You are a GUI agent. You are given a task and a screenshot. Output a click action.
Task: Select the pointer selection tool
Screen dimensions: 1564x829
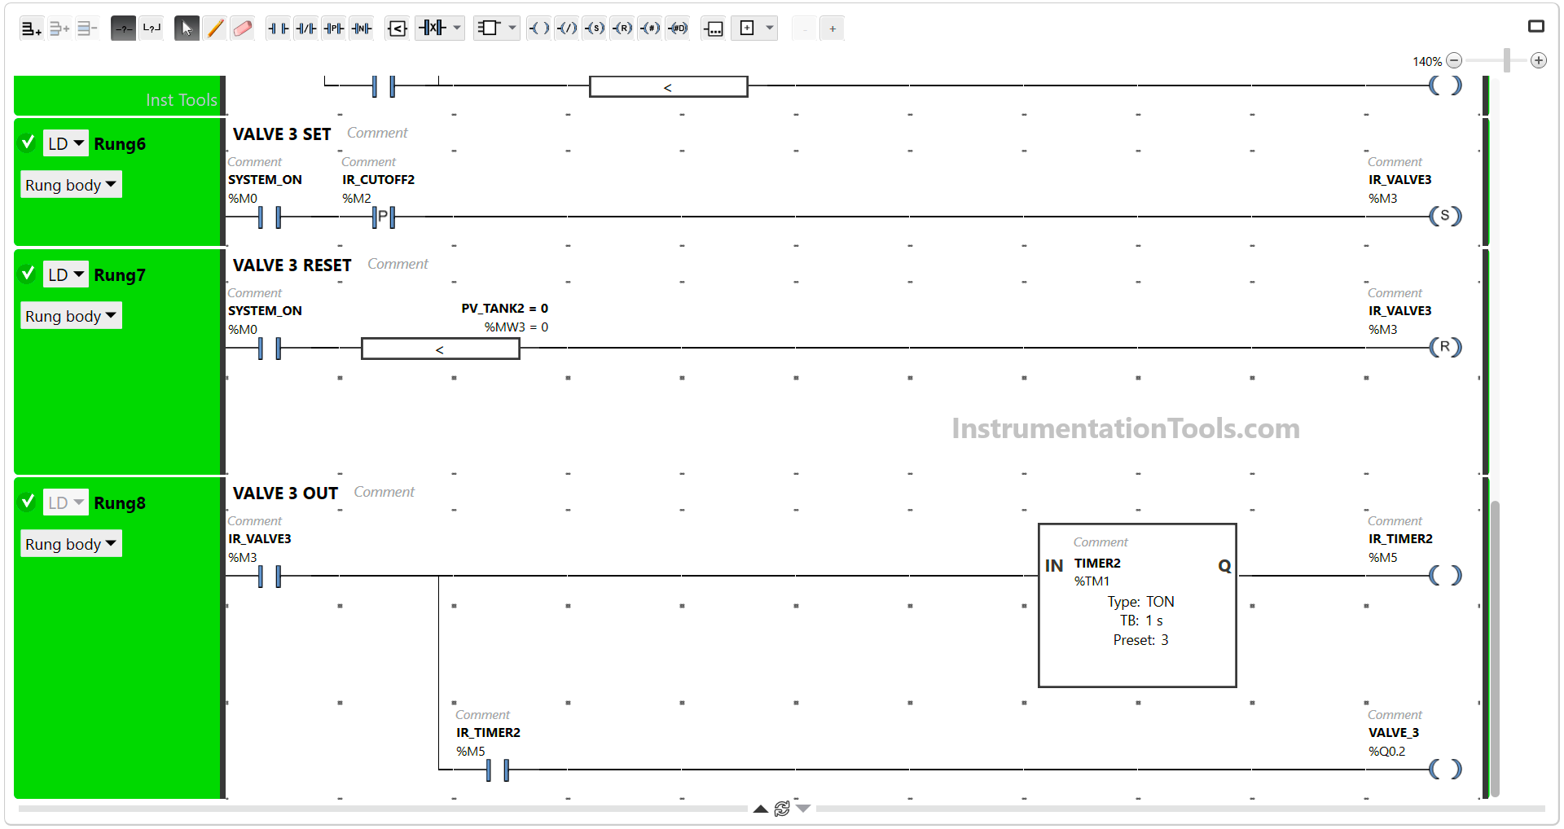(x=187, y=29)
